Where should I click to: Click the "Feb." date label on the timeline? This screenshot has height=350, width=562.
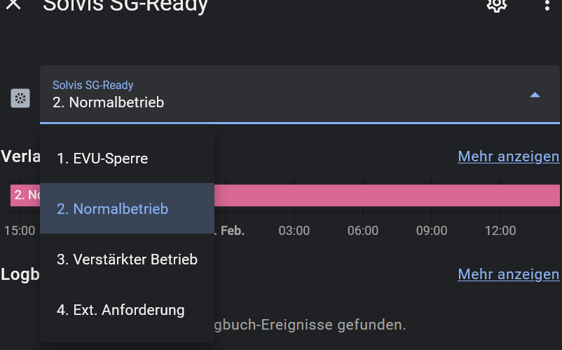tap(233, 231)
